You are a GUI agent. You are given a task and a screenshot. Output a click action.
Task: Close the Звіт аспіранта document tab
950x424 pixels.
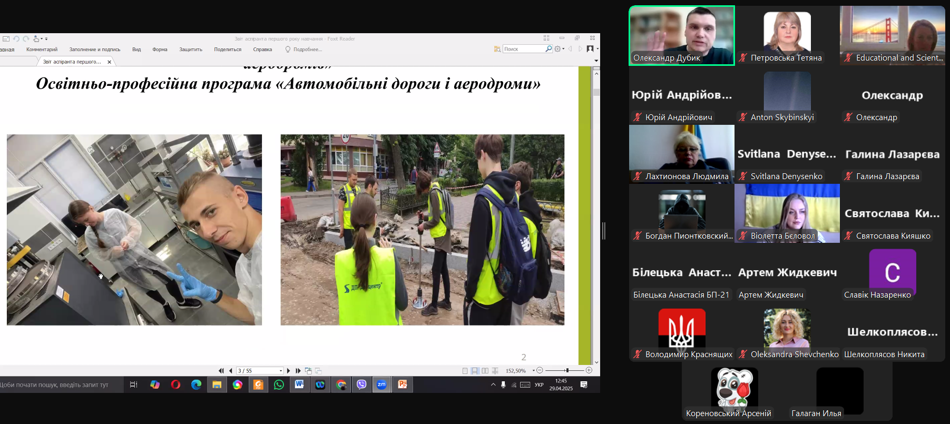point(110,62)
